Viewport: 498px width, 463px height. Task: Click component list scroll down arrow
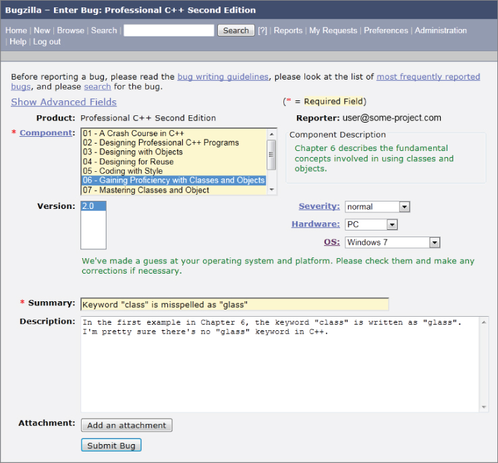(x=271, y=189)
